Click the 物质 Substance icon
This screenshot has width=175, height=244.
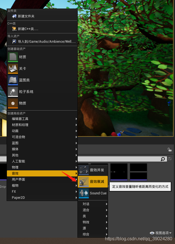(x=13, y=103)
